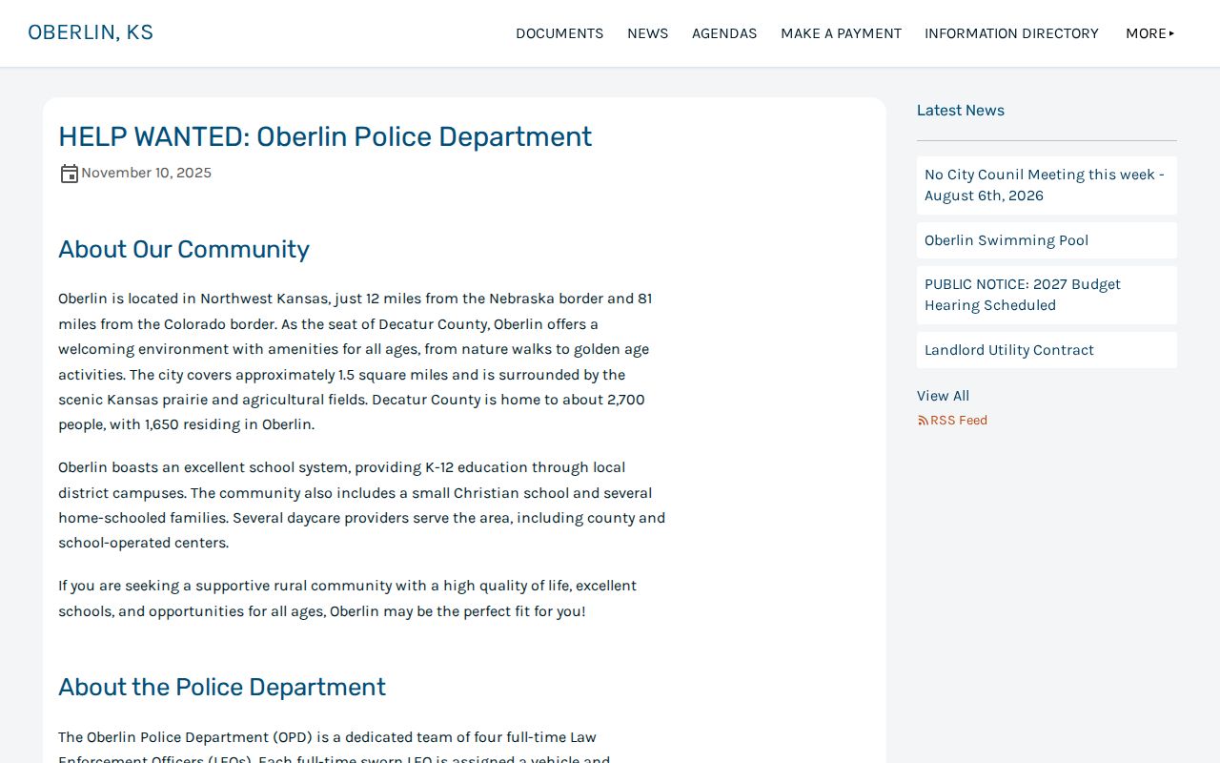Click the Latest News sidebar heading
This screenshot has height=763, width=1220.
961,111
